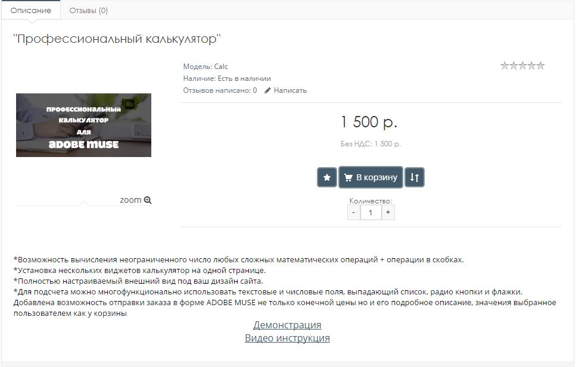Click the shopping cart icon in В корзину

tap(348, 178)
